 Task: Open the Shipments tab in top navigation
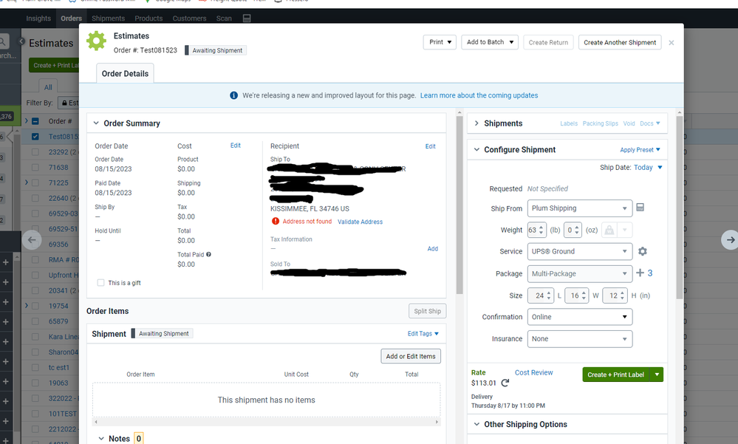click(108, 18)
